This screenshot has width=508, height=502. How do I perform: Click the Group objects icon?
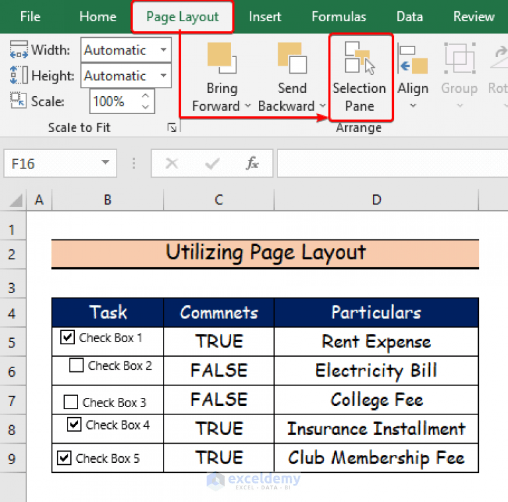click(460, 58)
